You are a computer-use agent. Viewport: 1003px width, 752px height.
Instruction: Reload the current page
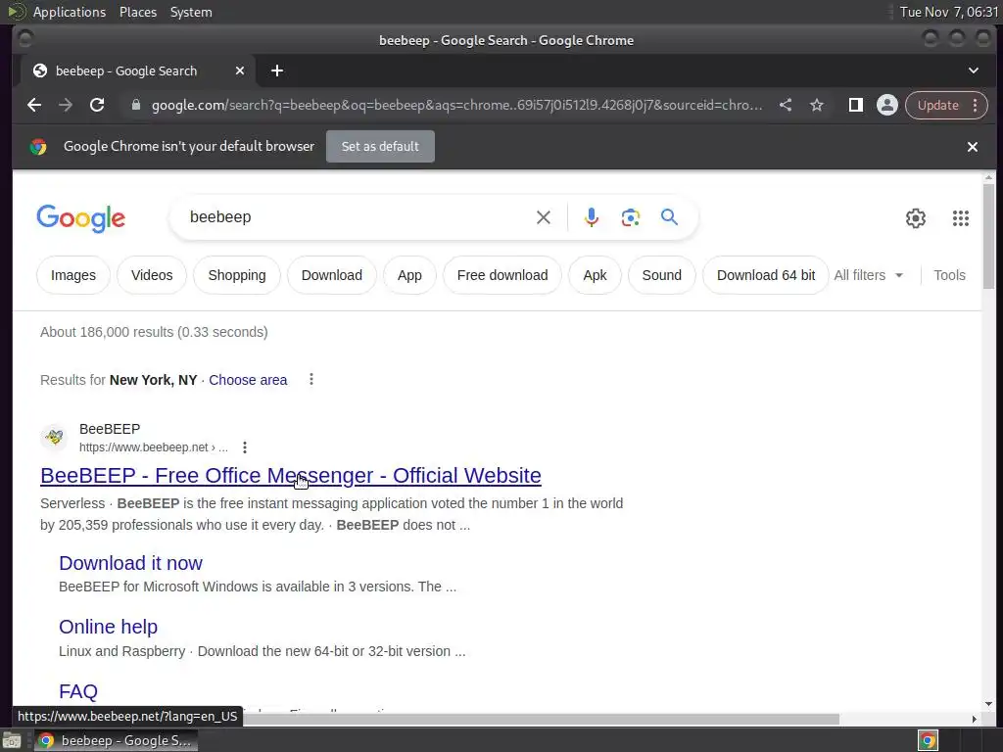pyautogui.click(x=97, y=105)
